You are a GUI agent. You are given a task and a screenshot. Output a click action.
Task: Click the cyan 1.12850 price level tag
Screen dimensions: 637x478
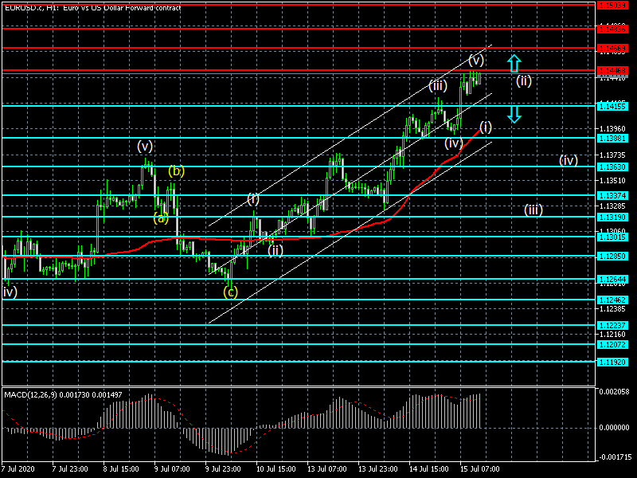coord(612,257)
